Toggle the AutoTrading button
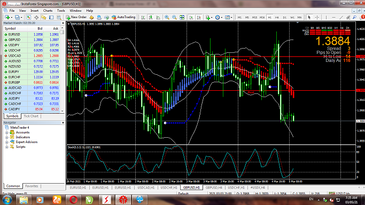The width and height of the screenshot is (365, 205). click(x=123, y=17)
